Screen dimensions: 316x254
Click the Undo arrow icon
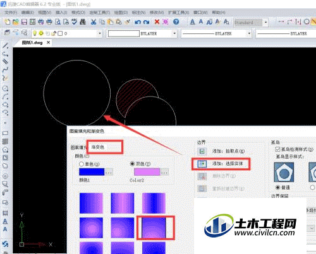pyautogui.click(x=138, y=22)
